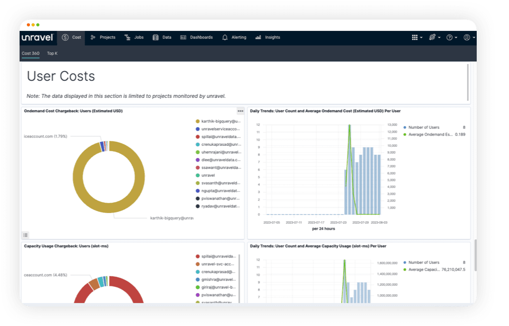Open the launch rocket dropdown

point(434,37)
